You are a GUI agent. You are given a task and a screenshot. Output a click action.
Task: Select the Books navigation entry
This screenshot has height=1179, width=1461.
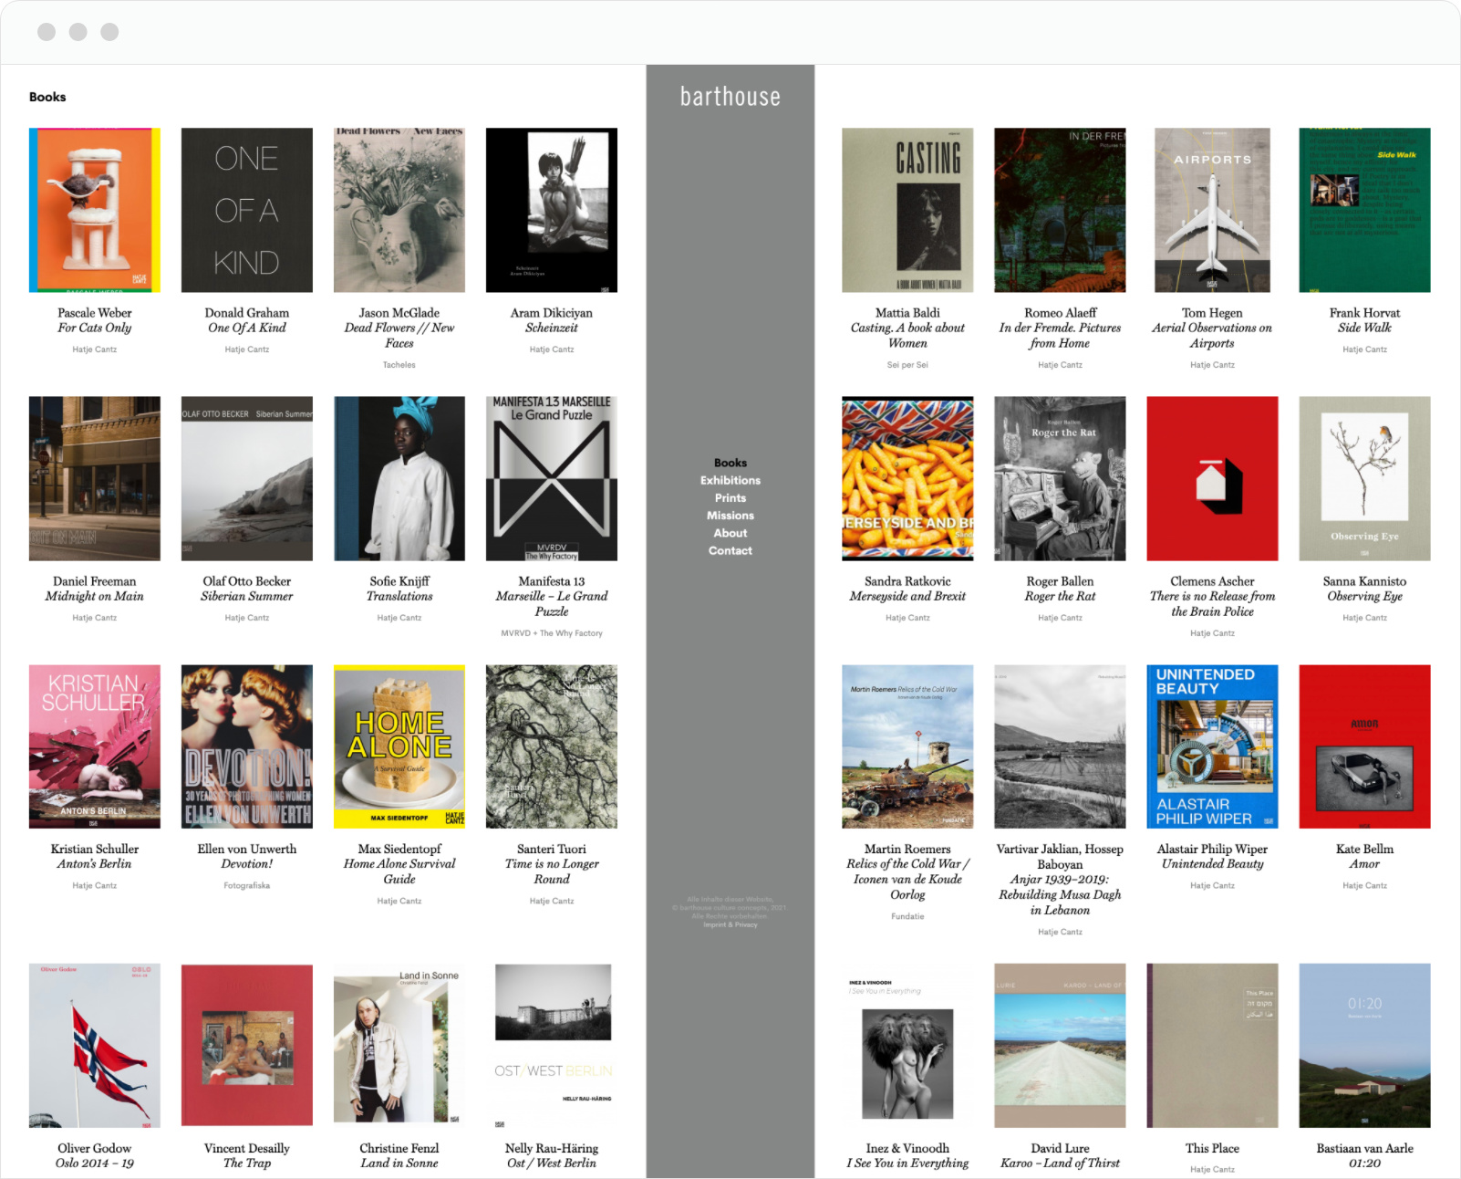click(730, 462)
